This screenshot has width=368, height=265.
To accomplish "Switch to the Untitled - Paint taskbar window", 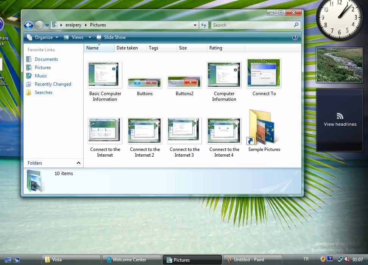I will tap(252, 259).
